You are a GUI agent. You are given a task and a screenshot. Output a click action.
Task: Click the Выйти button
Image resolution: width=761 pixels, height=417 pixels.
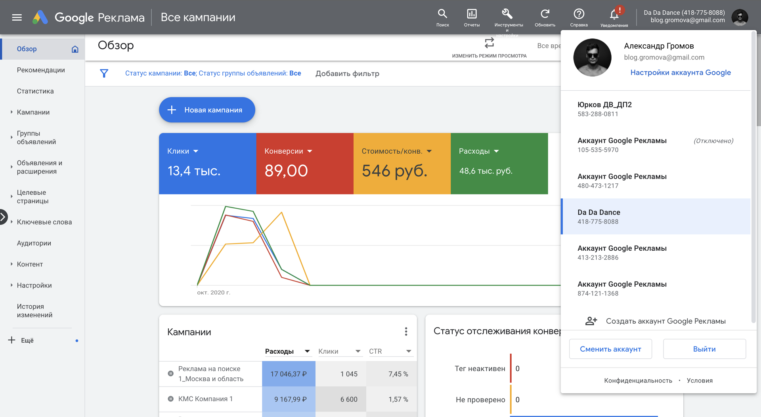click(x=704, y=349)
